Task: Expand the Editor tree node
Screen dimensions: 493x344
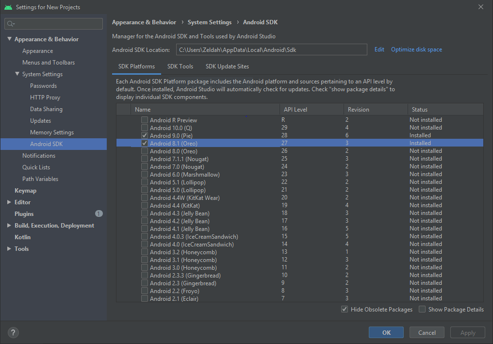Action: (x=9, y=202)
